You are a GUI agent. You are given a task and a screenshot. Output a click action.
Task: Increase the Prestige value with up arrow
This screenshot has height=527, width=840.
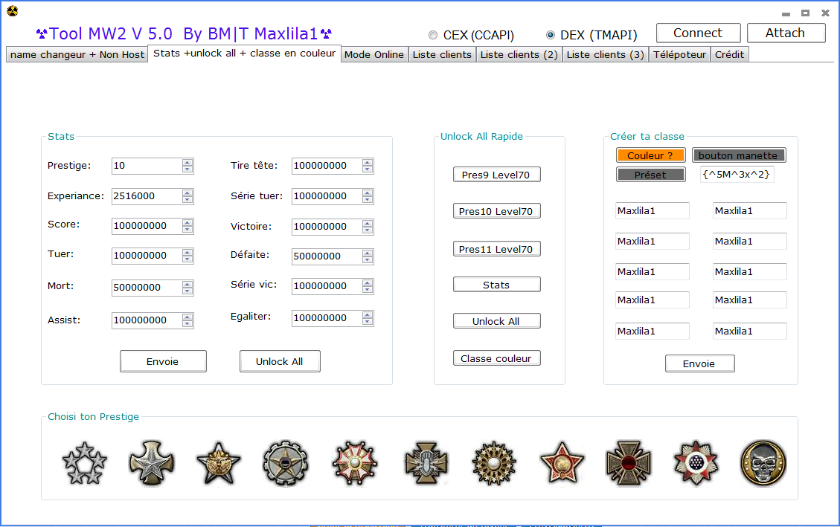(187, 163)
